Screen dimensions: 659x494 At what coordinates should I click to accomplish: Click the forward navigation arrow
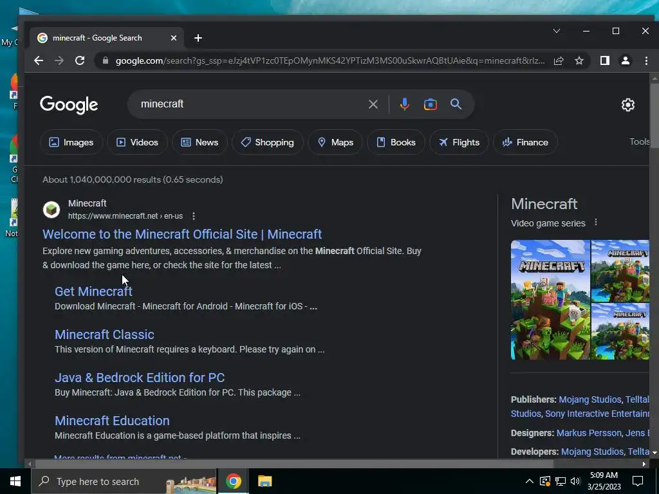click(x=59, y=61)
